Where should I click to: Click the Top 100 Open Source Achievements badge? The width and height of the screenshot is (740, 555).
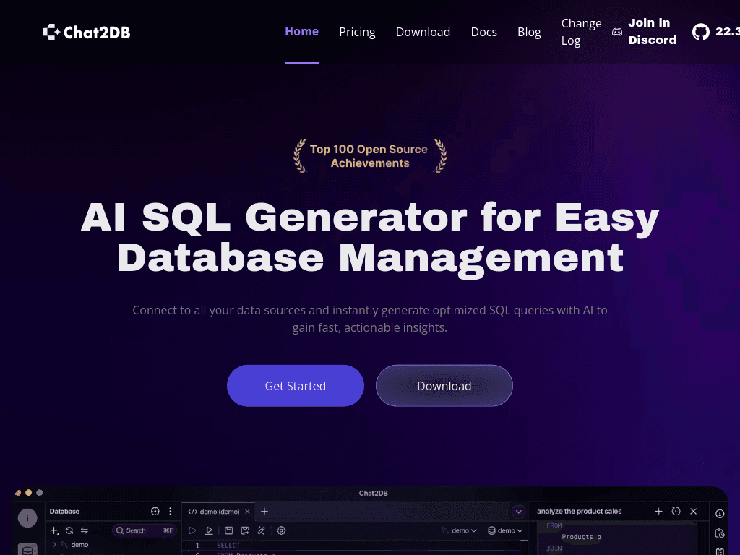click(x=369, y=156)
